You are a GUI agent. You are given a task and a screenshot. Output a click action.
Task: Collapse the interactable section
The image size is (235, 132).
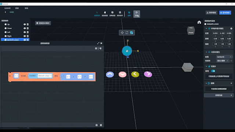pos(206,66)
